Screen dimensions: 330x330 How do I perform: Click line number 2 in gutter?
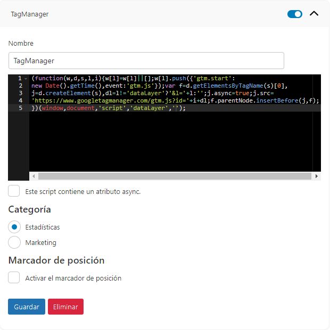pyautogui.click(x=20, y=86)
